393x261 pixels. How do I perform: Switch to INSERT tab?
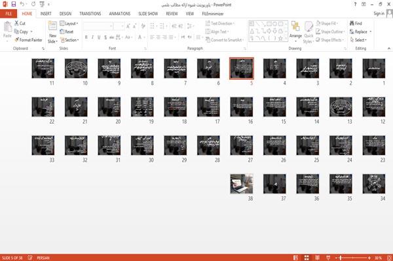coord(46,14)
